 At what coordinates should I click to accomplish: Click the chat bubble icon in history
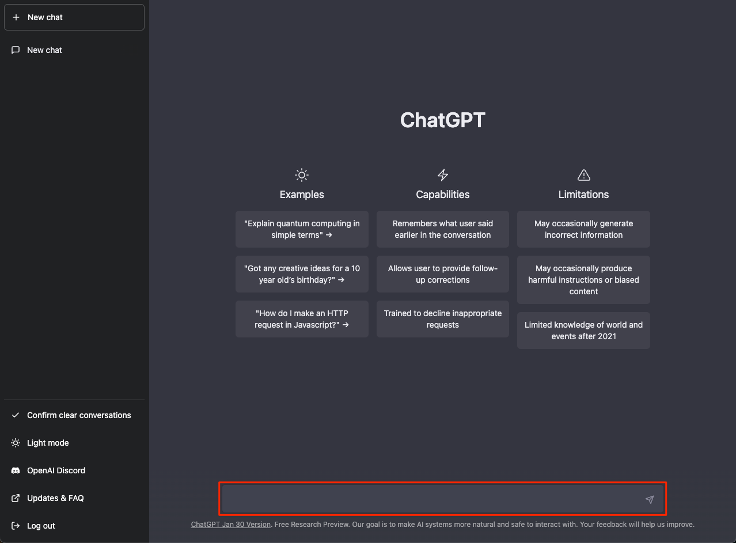pos(16,50)
